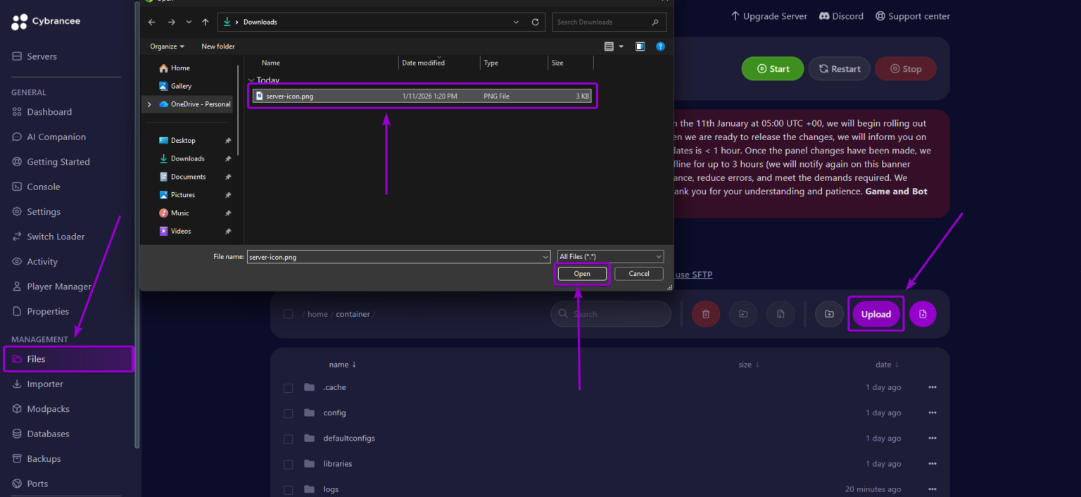Check the config folder checkbox
The height and width of the screenshot is (497, 1081).
click(x=288, y=413)
